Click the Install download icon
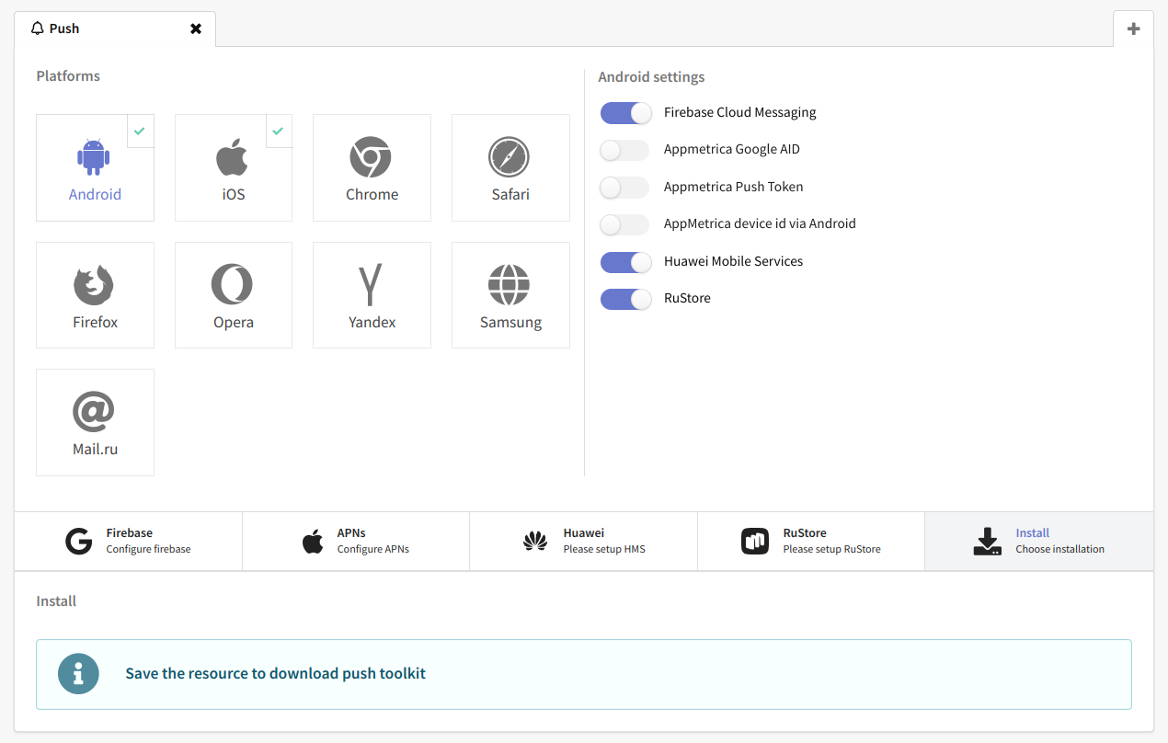Screen dimensions: 1168x743 coord(988,542)
